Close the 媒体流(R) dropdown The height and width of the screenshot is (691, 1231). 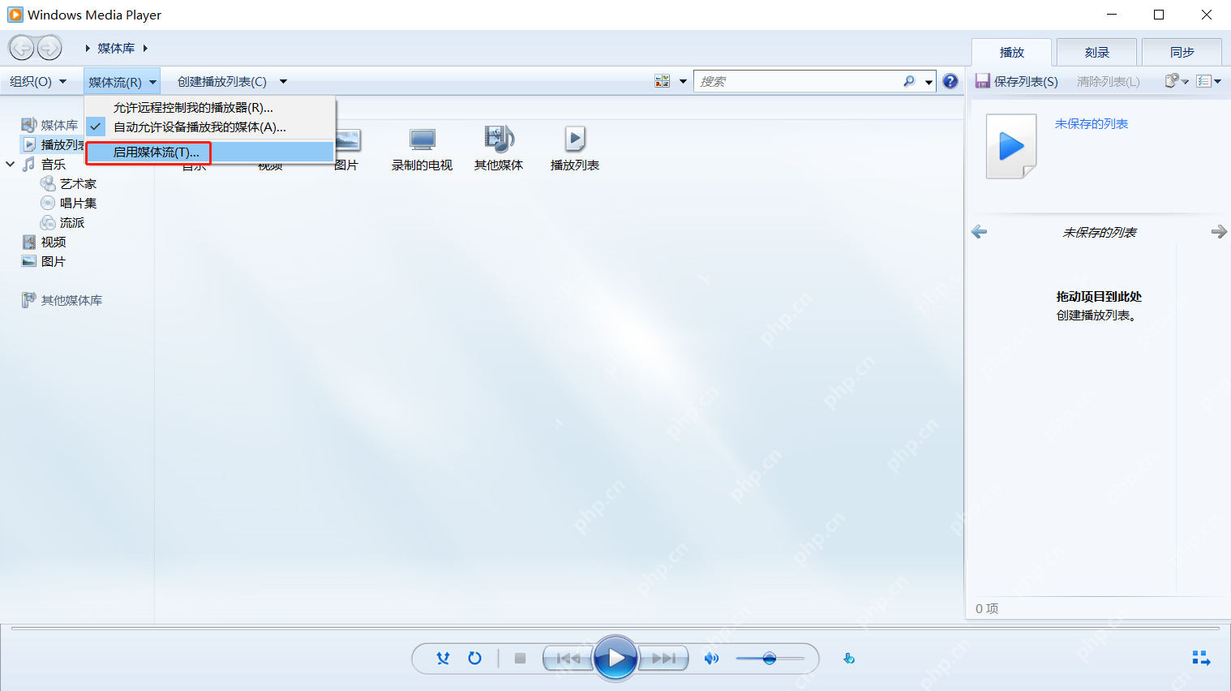(122, 81)
